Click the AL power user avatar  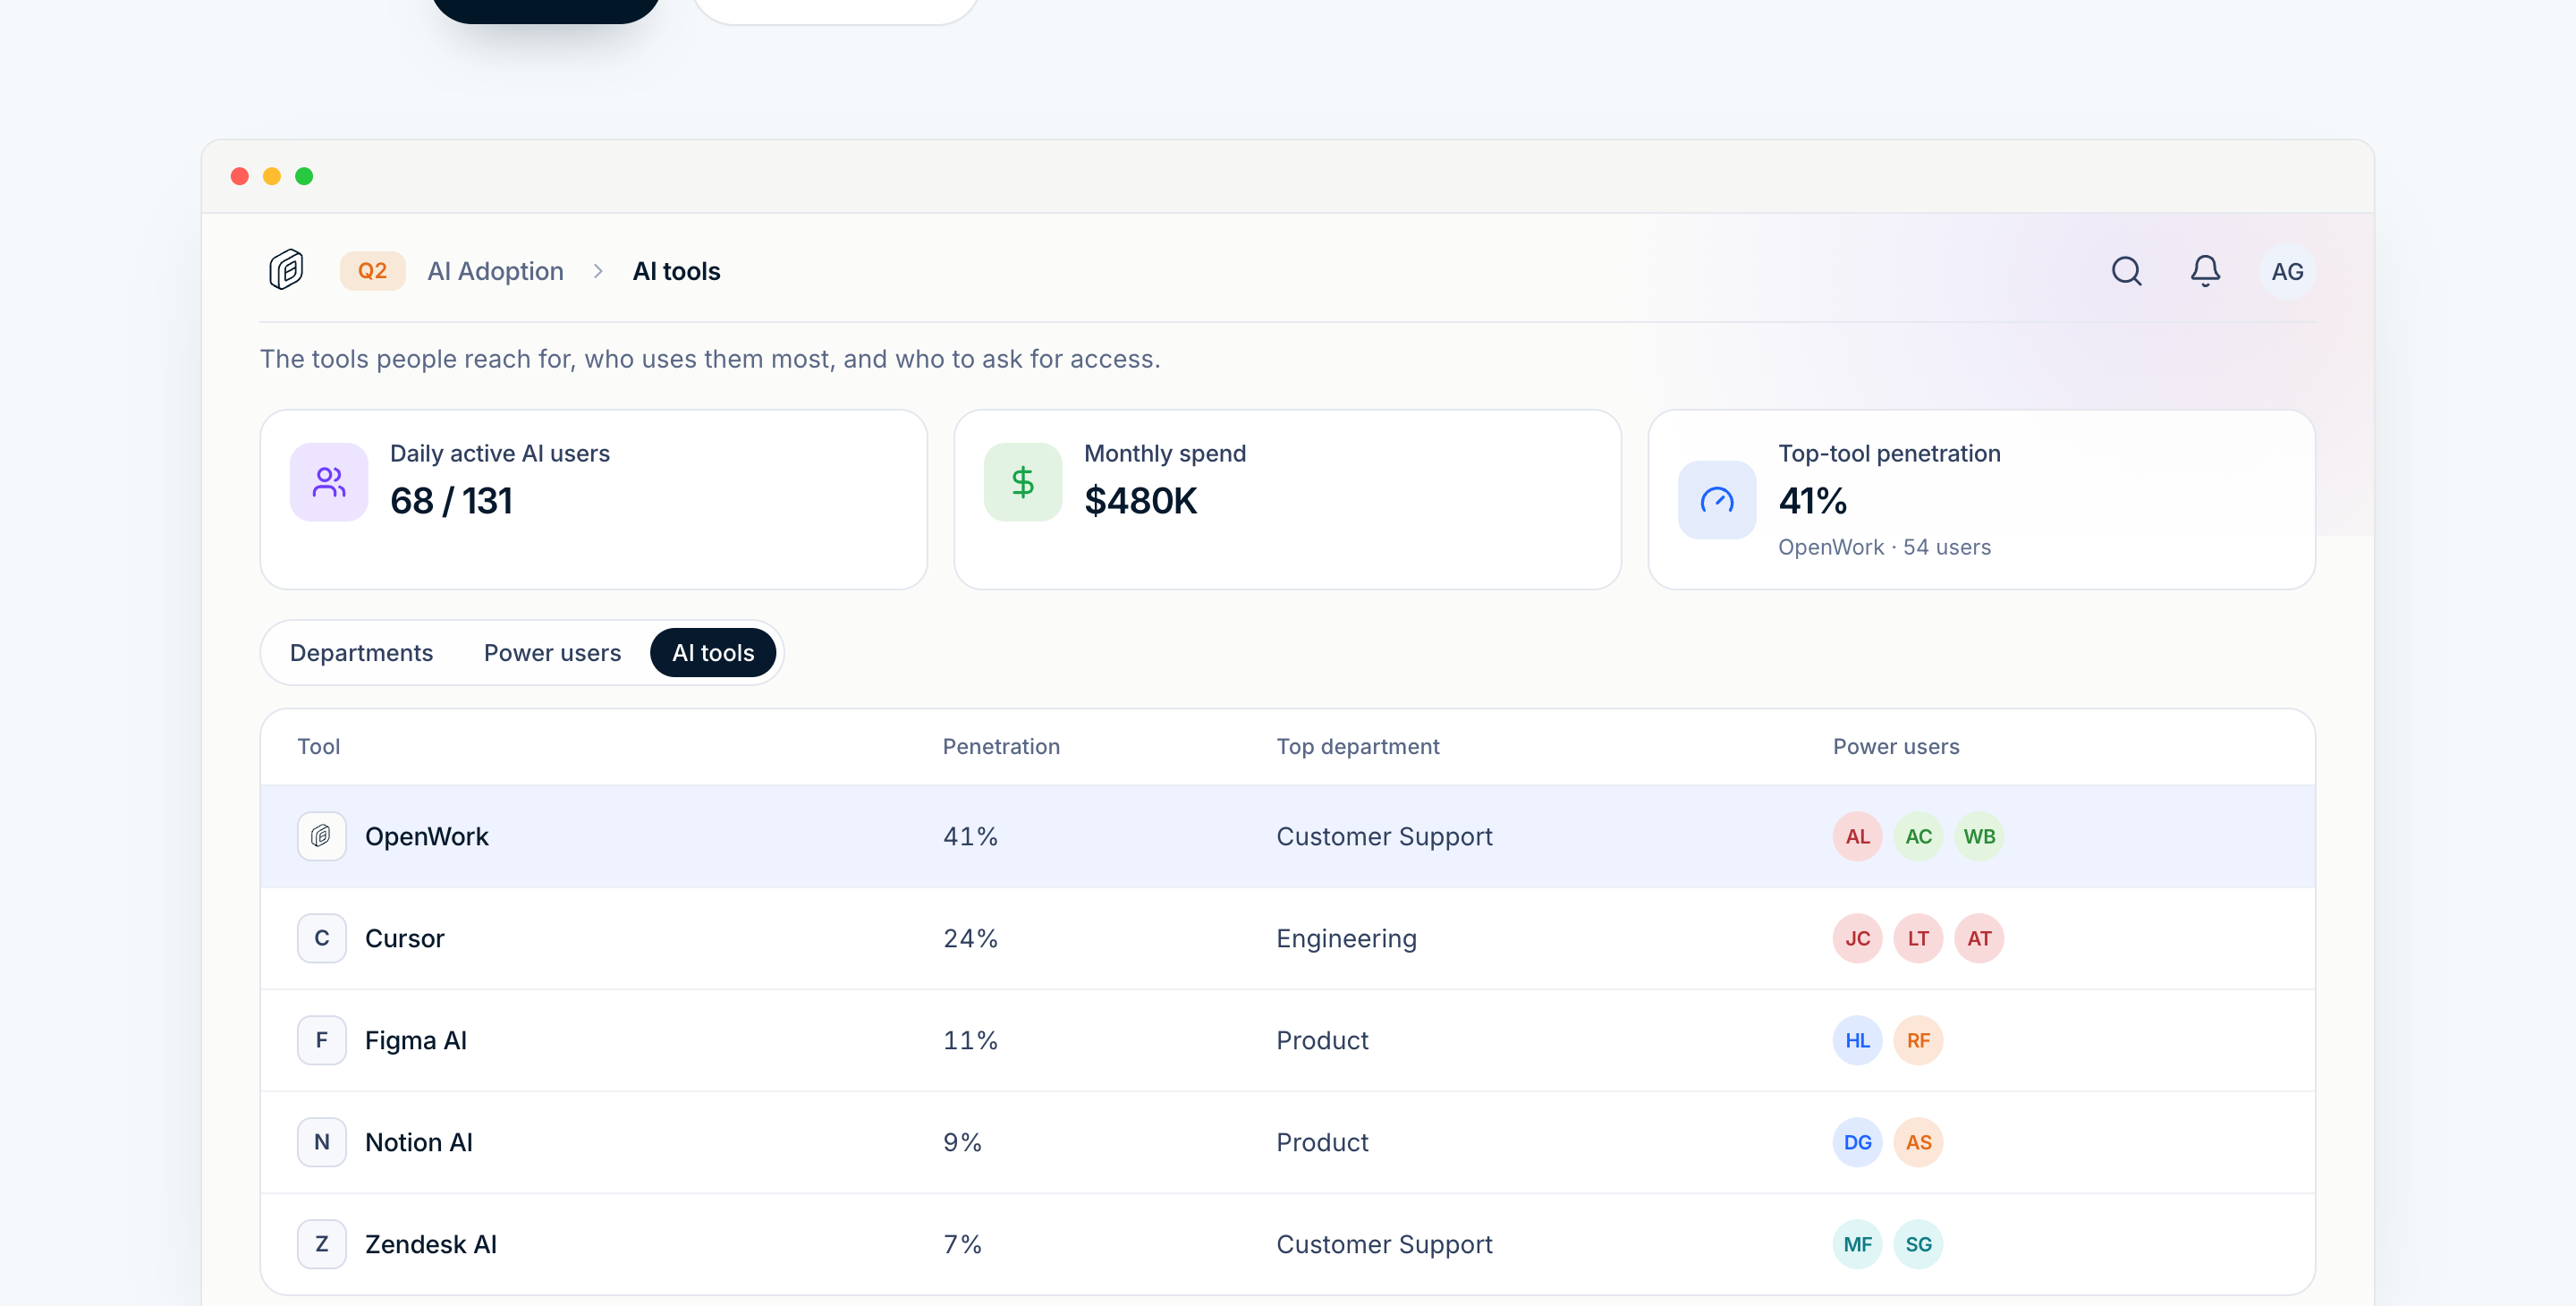tap(1857, 836)
